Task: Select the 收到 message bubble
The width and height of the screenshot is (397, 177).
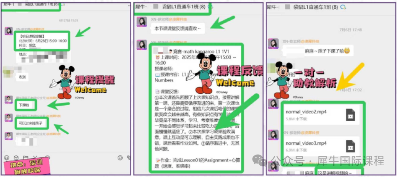Action: tap(22, 77)
